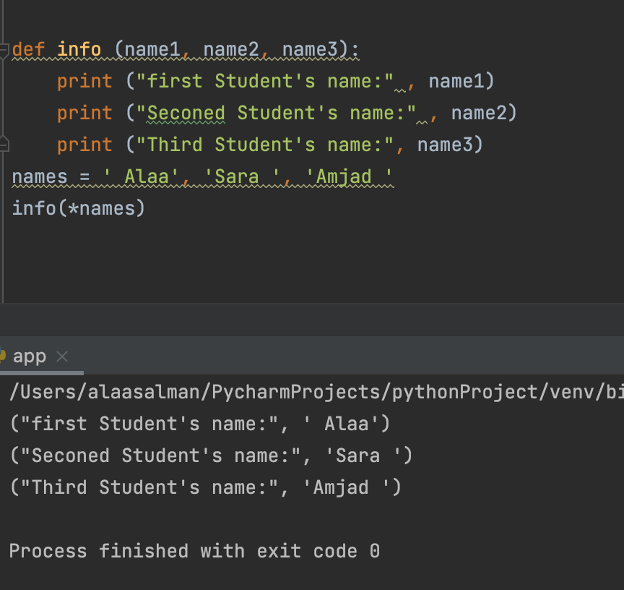Click the Process finished exit code message
The width and height of the screenshot is (624, 590).
point(194,551)
